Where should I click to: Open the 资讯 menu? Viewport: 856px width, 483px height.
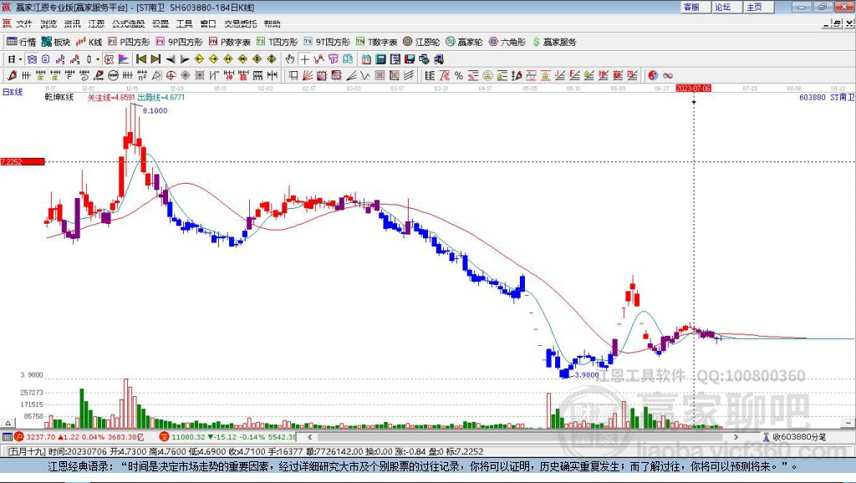point(72,23)
